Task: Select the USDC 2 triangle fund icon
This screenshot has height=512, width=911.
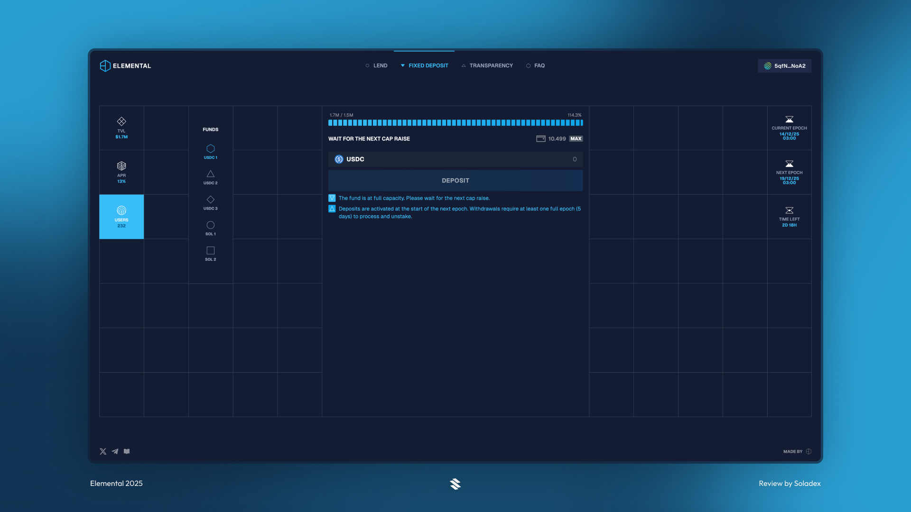Action: (210, 174)
